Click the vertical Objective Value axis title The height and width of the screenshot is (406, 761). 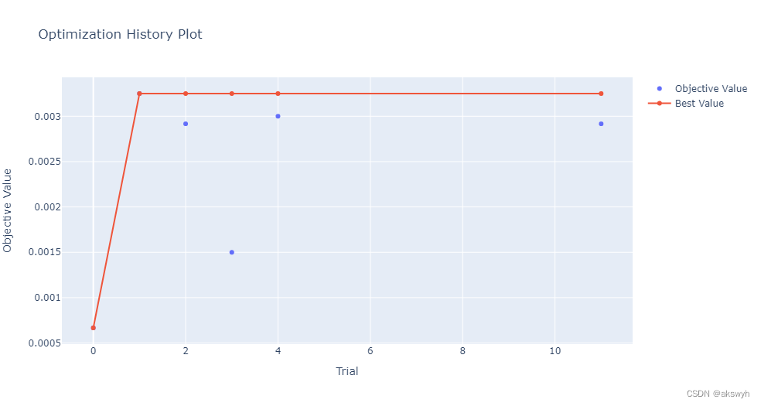7,210
